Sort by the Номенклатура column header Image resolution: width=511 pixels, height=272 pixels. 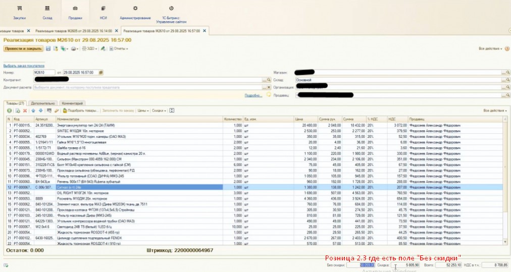(139, 119)
